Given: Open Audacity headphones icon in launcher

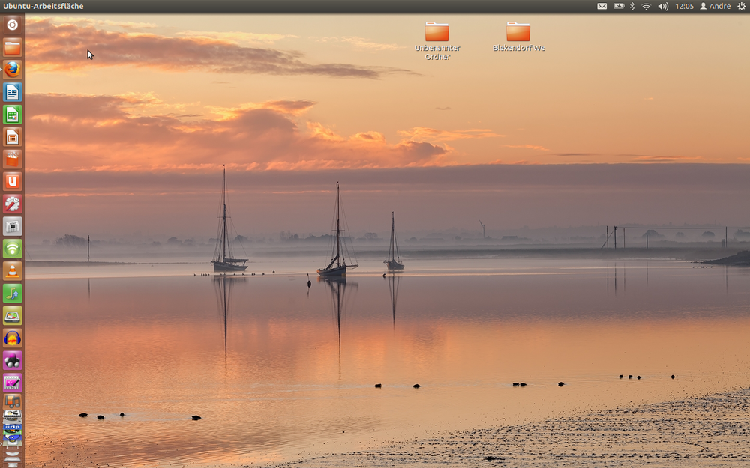Looking at the screenshot, I should (12, 338).
